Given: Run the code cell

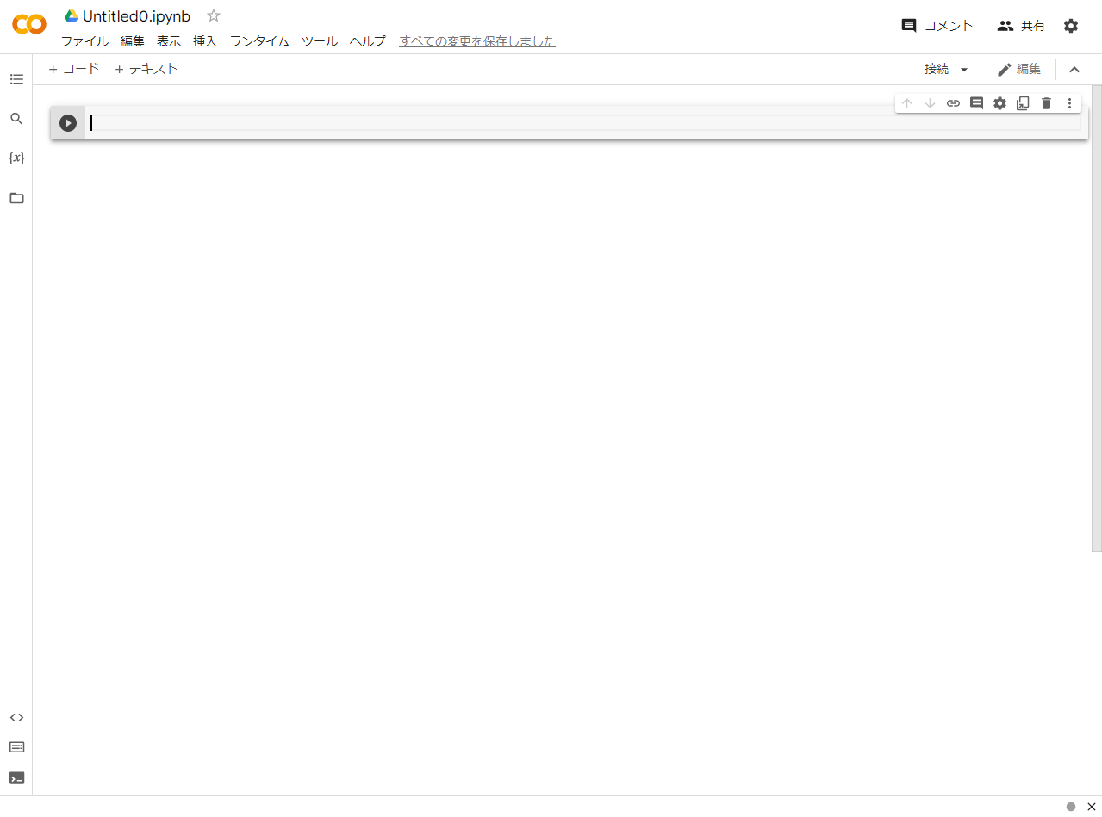Looking at the screenshot, I should 68,123.
